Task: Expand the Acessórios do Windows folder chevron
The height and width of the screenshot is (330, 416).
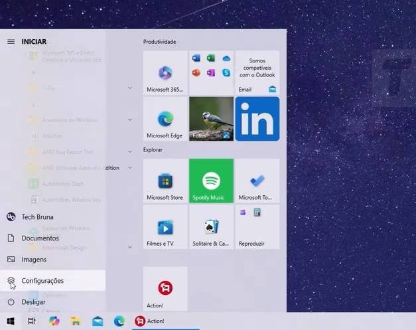Action: [130, 120]
